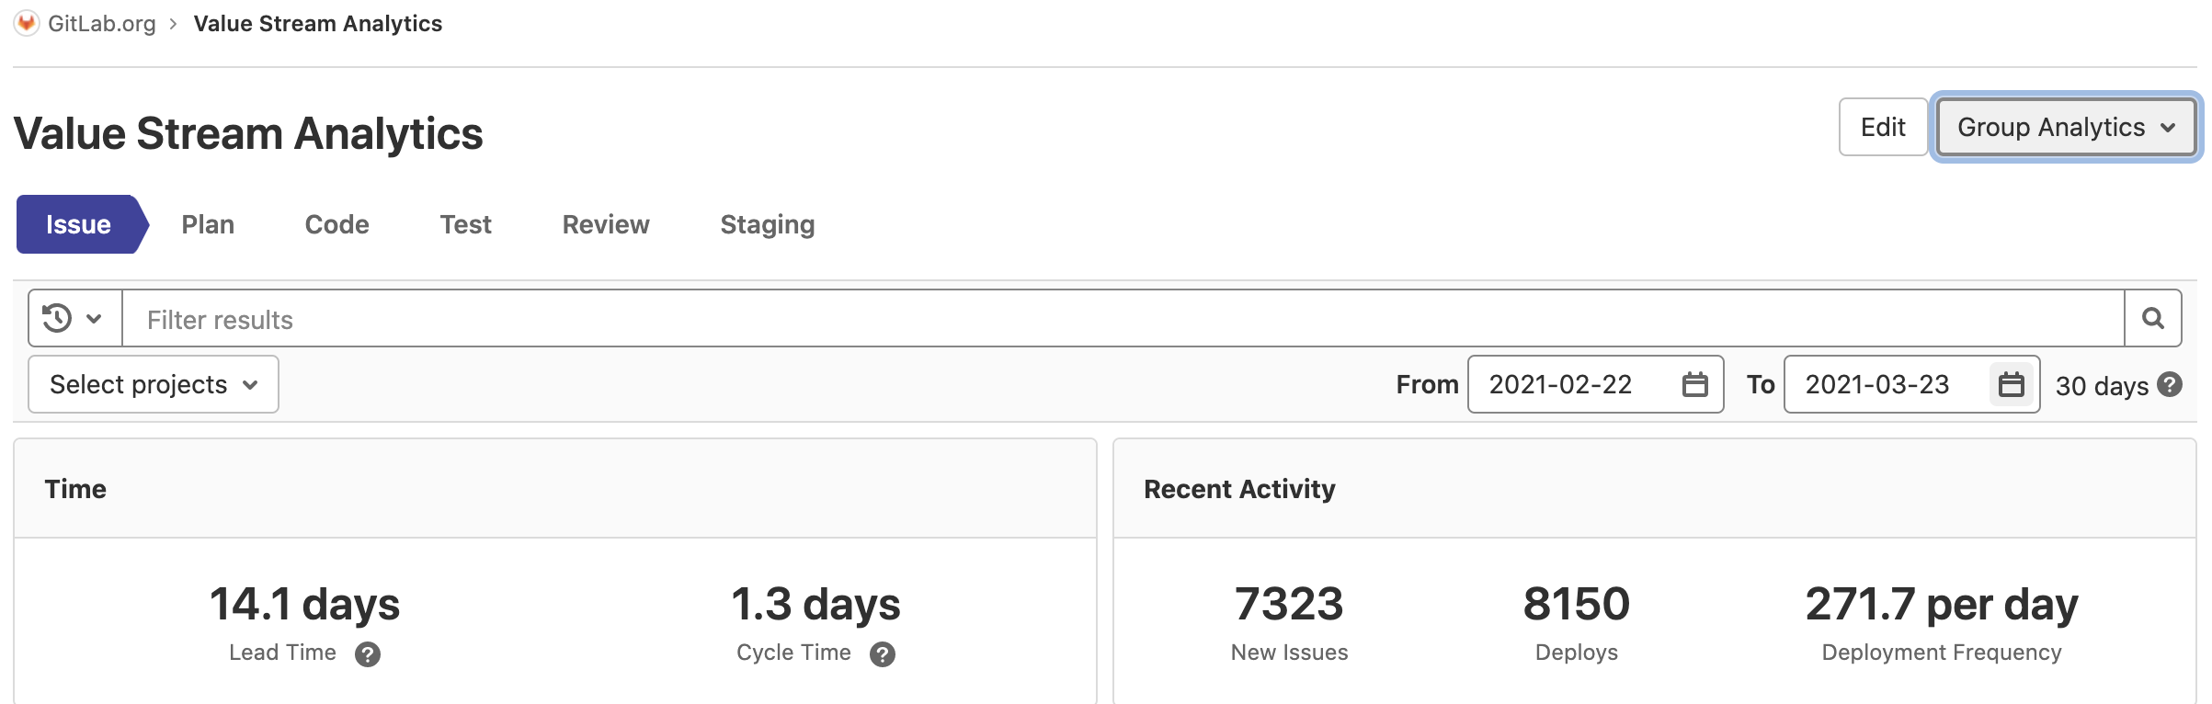Image resolution: width=2212 pixels, height=704 pixels.
Task: Open the Value Stream Analytics breadcrumb link
Action: pyautogui.click(x=317, y=23)
